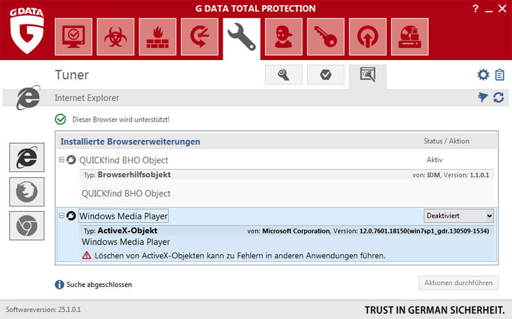
Task: Collapse the QUICKfind BHO Object entry
Action: 61,160
